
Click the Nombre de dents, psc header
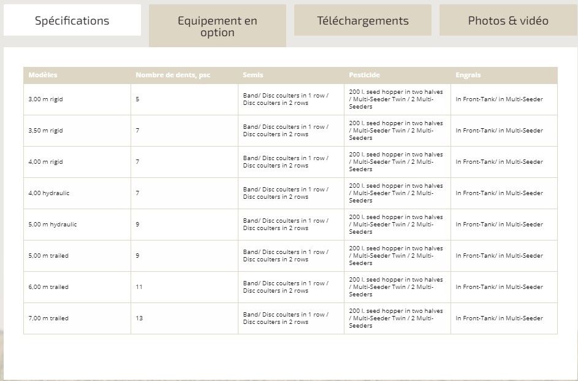173,75
